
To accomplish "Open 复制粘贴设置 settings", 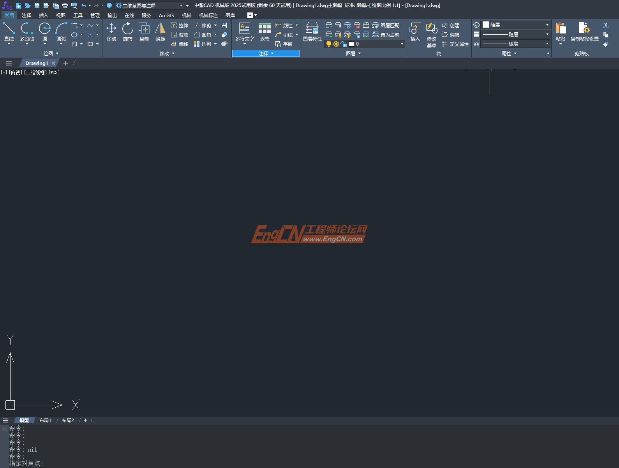I will pos(585,31).
